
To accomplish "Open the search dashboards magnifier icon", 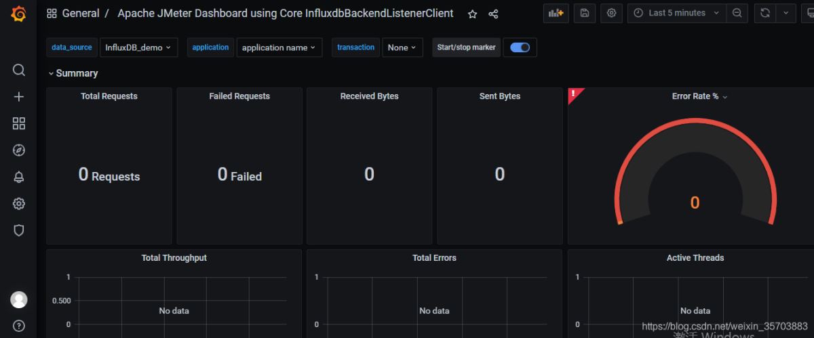I will pos(19,70).
